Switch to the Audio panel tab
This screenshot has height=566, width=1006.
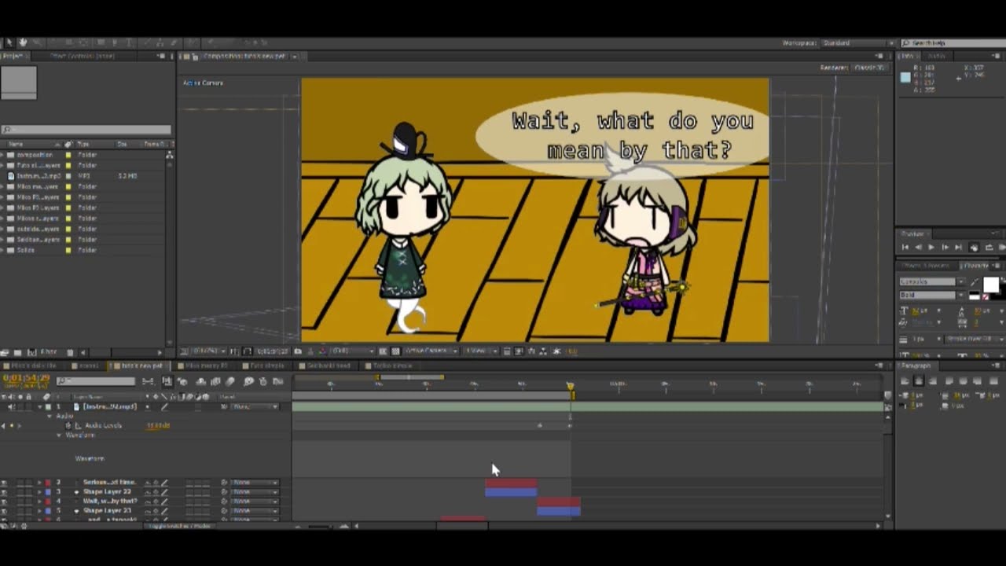pyautogui.click(x=937, y=56)
